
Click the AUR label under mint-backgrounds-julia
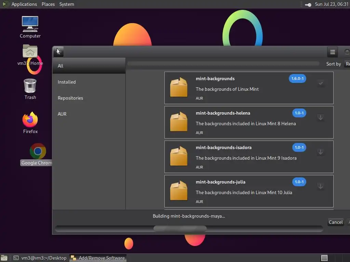point(199,202)
